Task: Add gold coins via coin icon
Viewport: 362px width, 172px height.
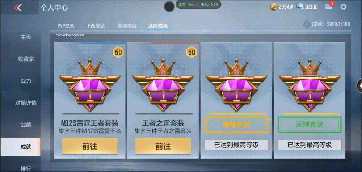Action: [x=274, y=7]
